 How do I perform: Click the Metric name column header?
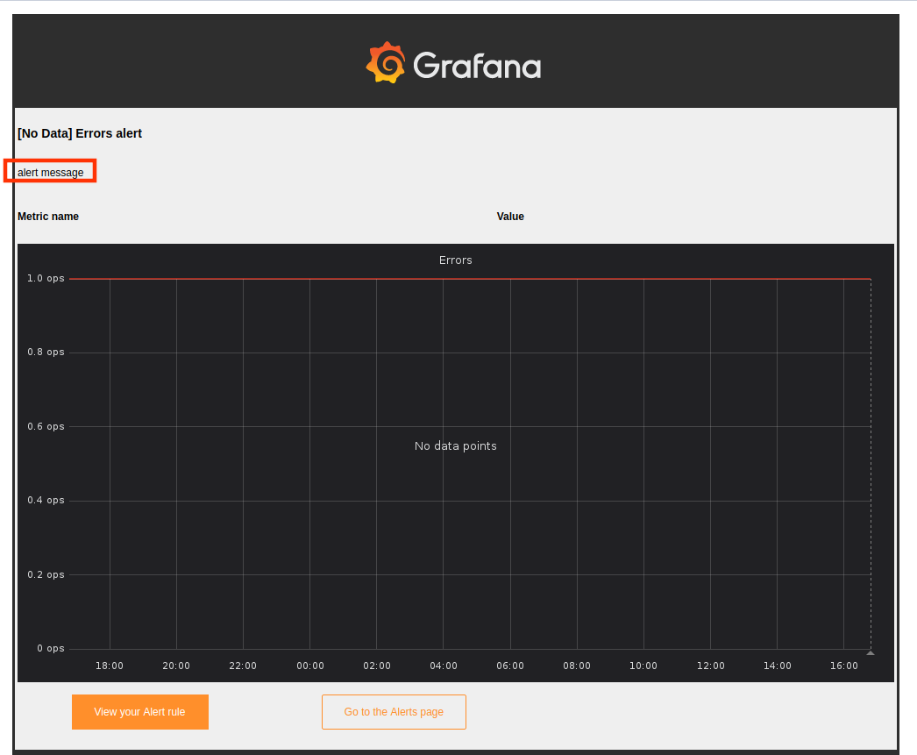coord(48,217)
